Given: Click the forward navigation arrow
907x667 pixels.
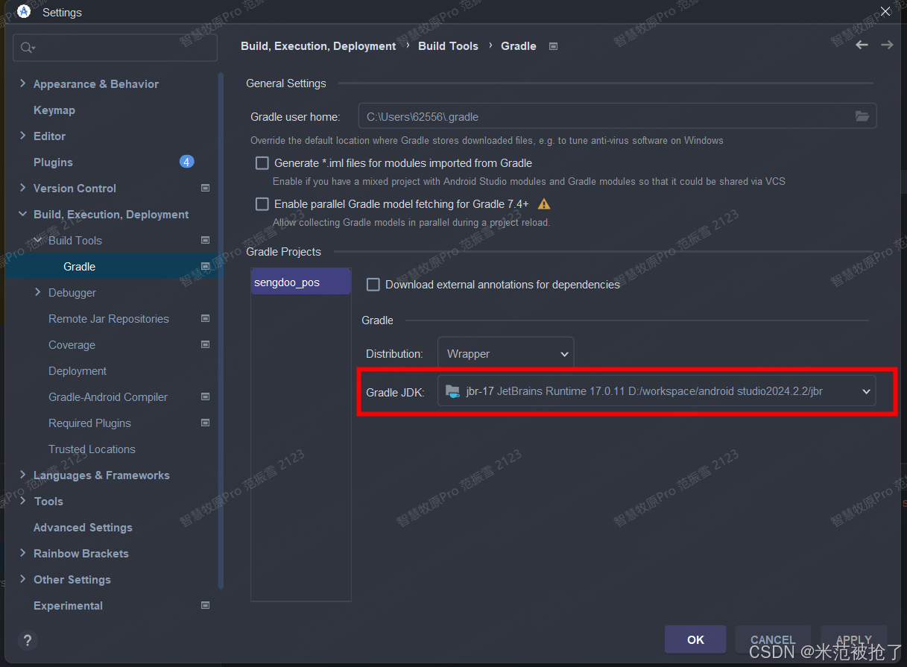Looking at the screenshot, I should click(x=887, y=45).
